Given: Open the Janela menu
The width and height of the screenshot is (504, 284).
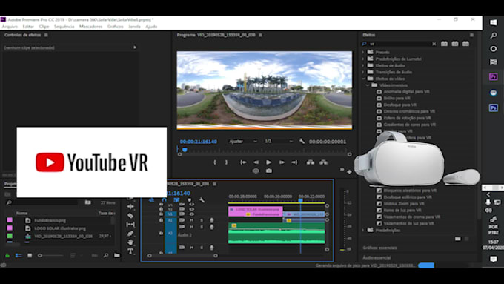Looking at the screenshot, I should (134, 27).
